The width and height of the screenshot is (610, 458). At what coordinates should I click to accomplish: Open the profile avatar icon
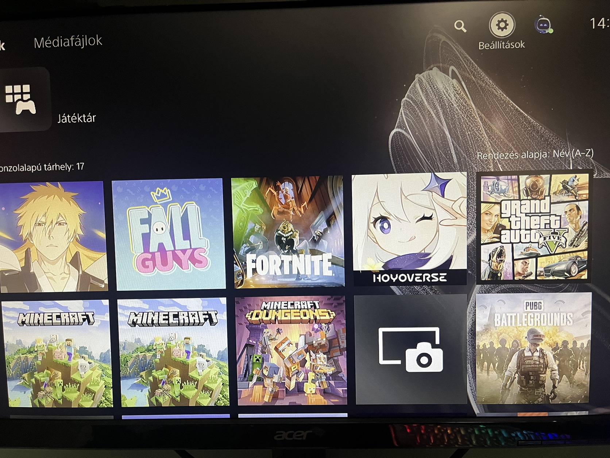coord(544,25)
